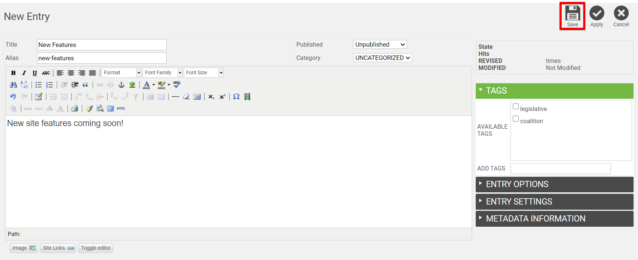Check the legislative tag

tap(516, 107)
